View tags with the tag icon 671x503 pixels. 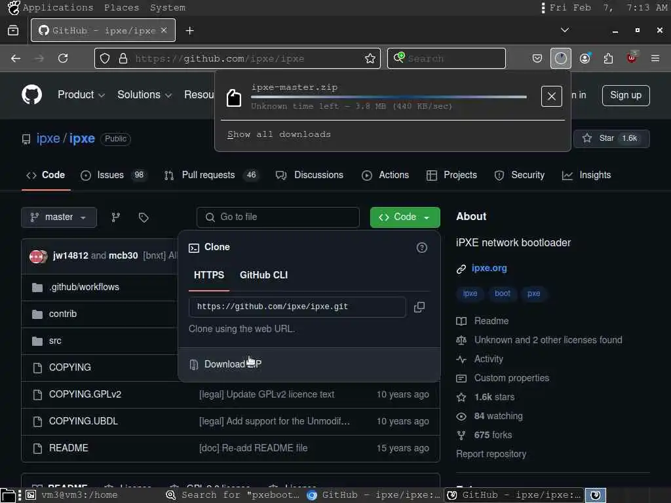(x=144, y=217)
